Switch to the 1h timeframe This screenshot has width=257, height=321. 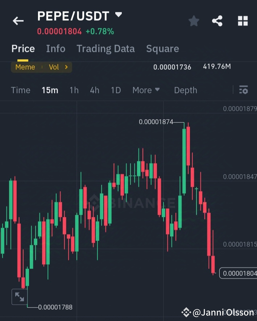tap(74, 90)
